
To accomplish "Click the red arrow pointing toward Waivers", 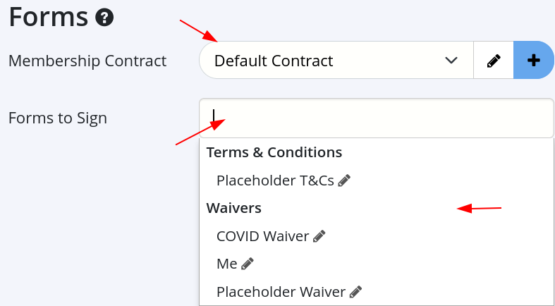I will 480,208.
